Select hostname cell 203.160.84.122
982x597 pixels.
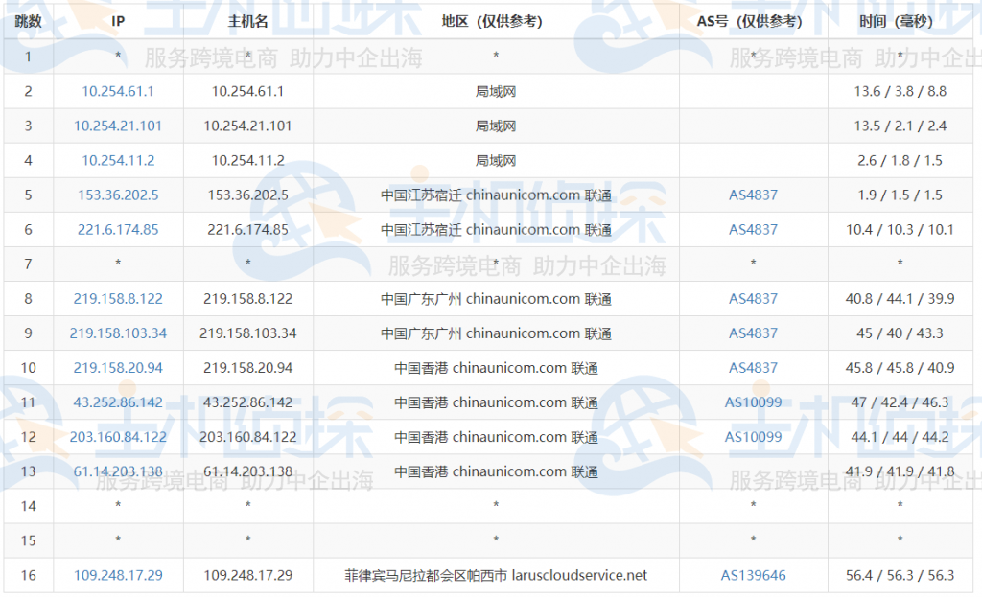tap(248, 437)
